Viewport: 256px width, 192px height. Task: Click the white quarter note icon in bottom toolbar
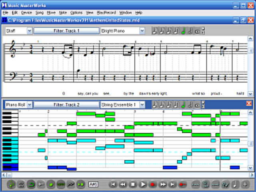pos(235,184)
